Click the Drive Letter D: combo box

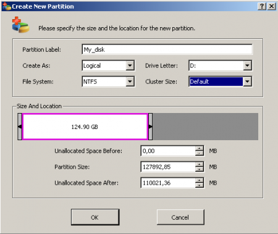[220, 65]
